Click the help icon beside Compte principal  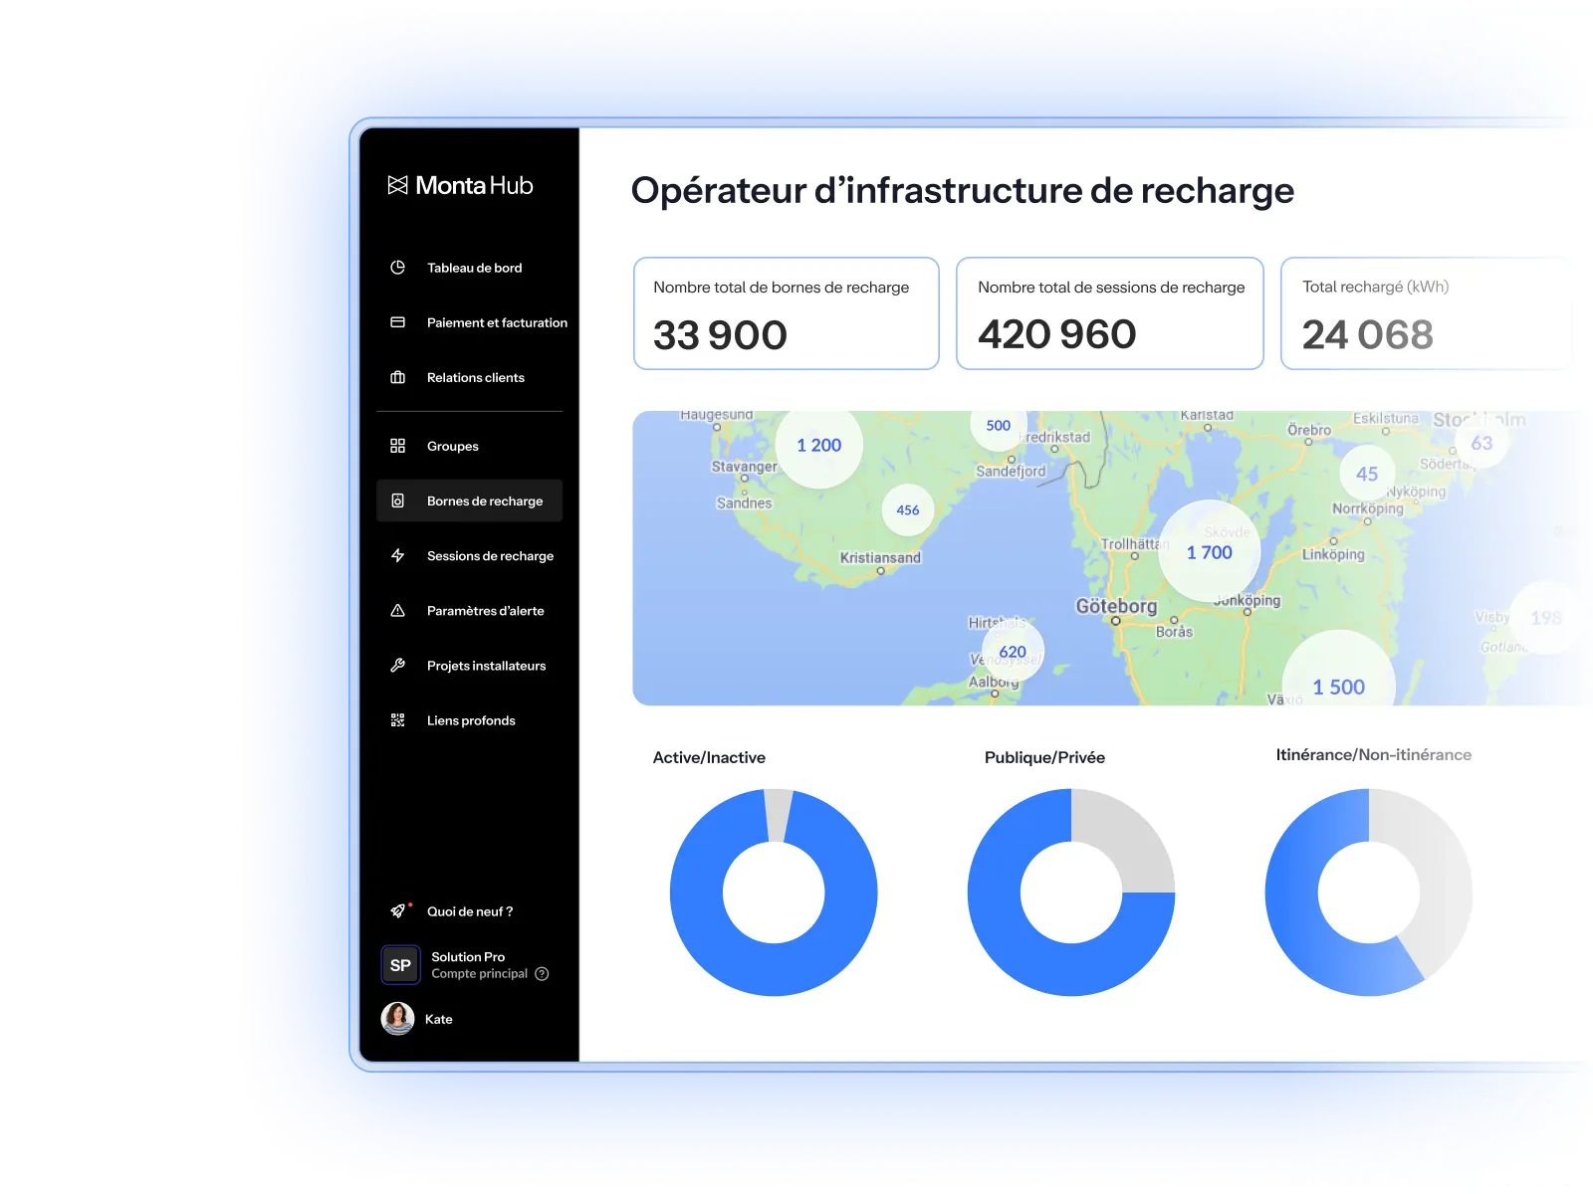pyautogui.click(x=542, y=974)
